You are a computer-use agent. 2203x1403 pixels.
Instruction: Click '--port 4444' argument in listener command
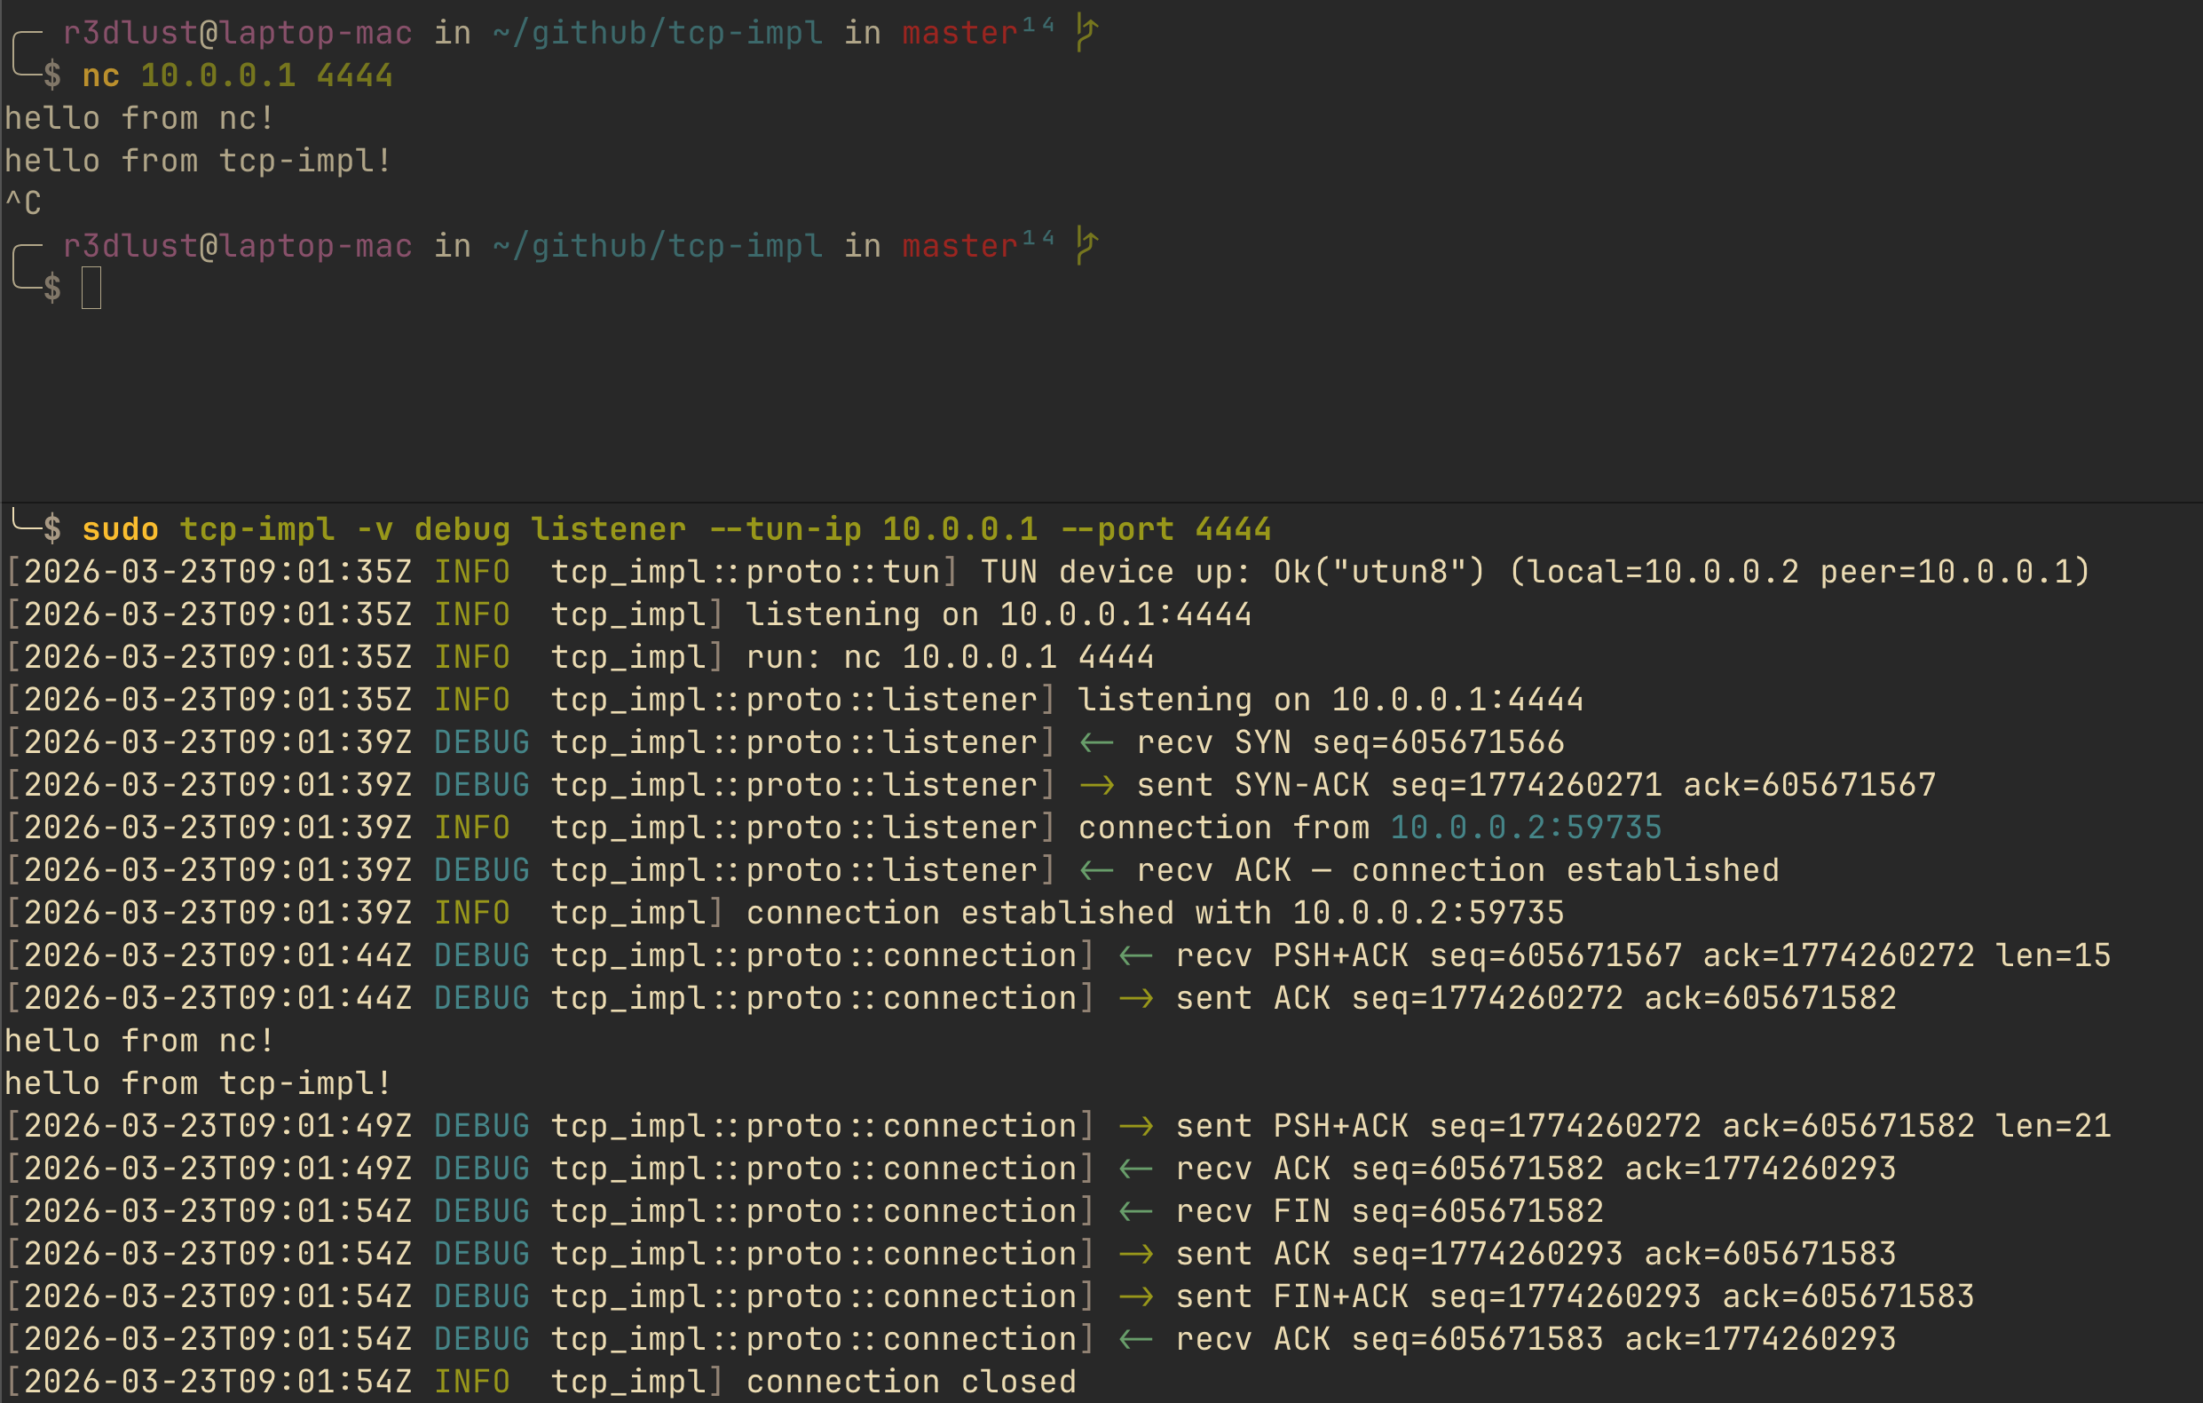[x=1166, y=529]
